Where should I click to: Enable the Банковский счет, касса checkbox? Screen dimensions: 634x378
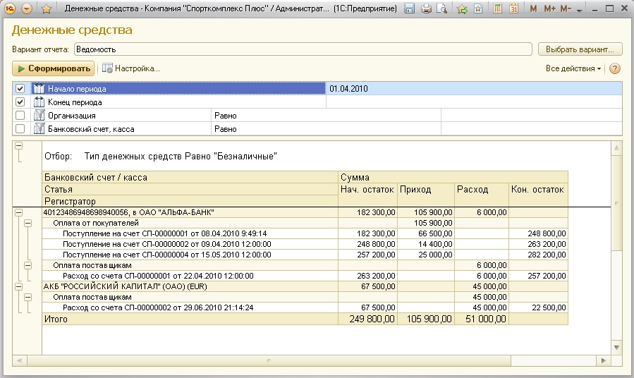pos(20,129)
